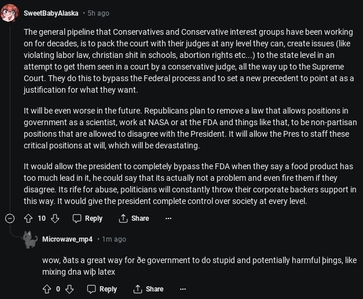Viewport: 363px width, 299px height.
Task: Visit the Microwave_mp4 username link
Action: 67,239
